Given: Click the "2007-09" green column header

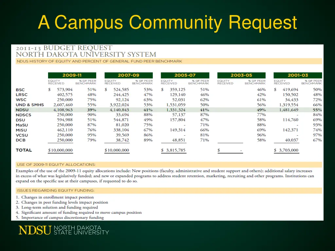Looking at the screenshot, I should (129, 75).
